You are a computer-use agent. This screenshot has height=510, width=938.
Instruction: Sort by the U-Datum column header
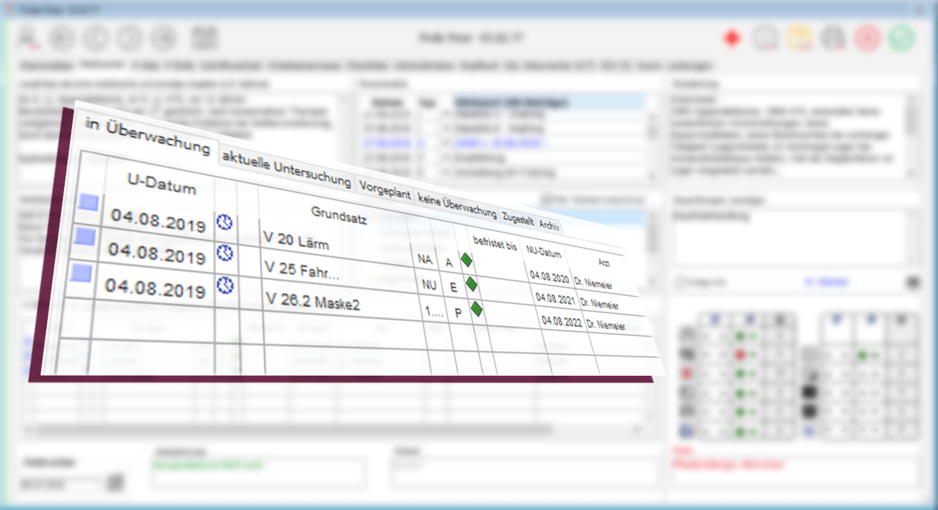pyautogui.click(x=161, y=184)
